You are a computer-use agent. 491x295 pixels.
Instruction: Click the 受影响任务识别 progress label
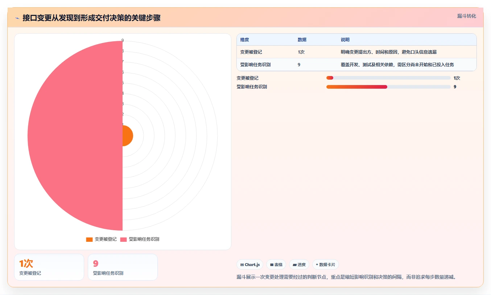pos(252,87)
